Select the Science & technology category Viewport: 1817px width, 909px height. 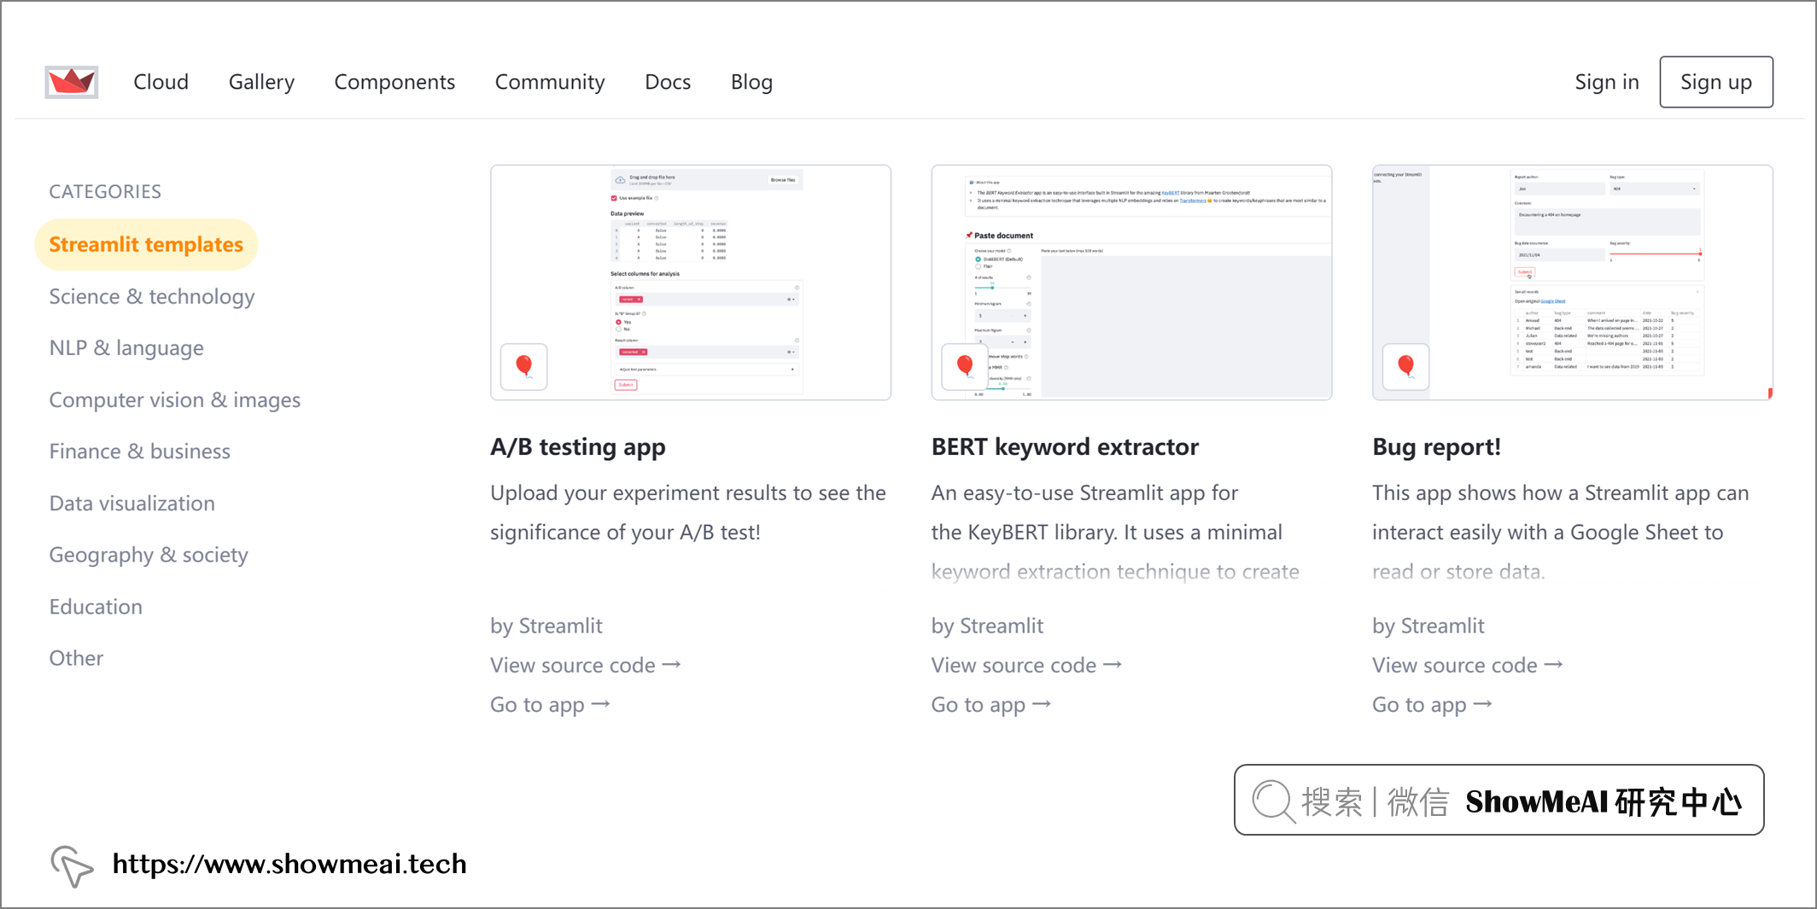[152, 296]
